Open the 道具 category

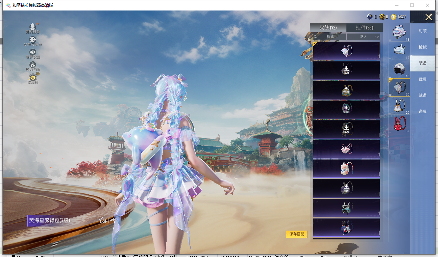[423, 111]
